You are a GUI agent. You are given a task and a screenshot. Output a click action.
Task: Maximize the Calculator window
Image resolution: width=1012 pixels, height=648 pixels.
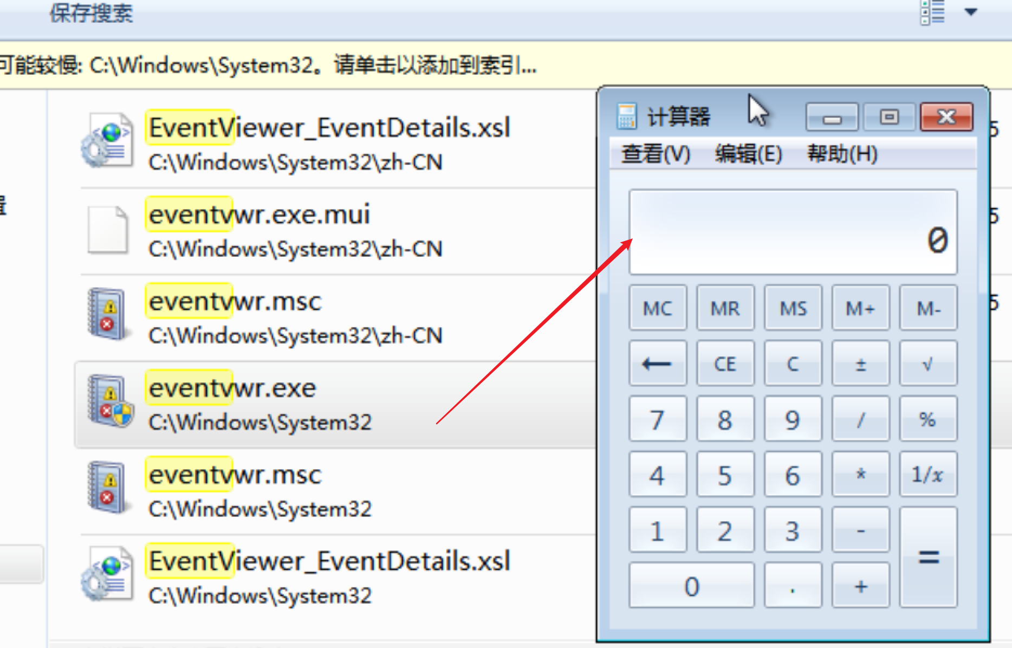[x=890, y=117]
